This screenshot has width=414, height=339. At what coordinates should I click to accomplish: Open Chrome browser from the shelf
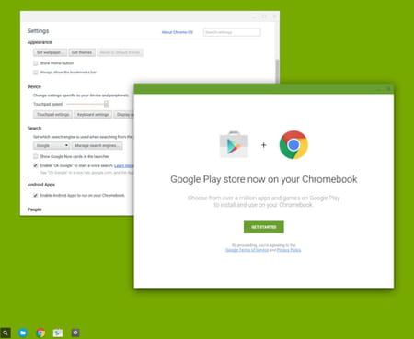coord(40,333)
